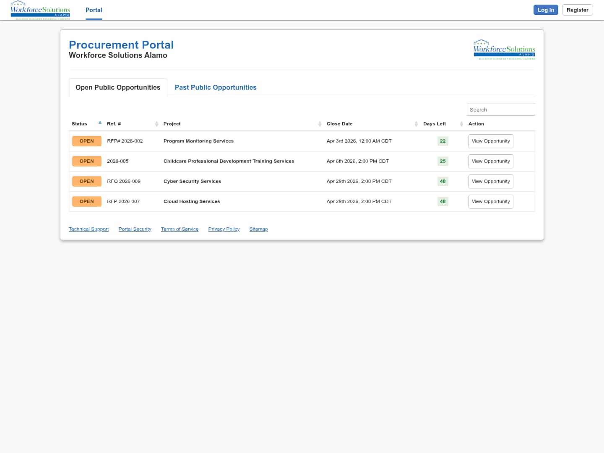Switch to Past Public Opportunities tab
Screen dimensions: 604x453
[x=216, y=87]
